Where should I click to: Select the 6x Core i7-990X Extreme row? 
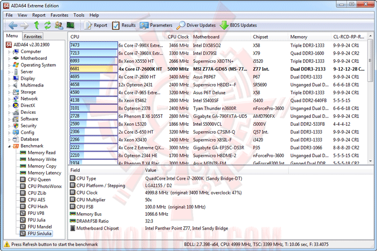[x=218, y=45]
